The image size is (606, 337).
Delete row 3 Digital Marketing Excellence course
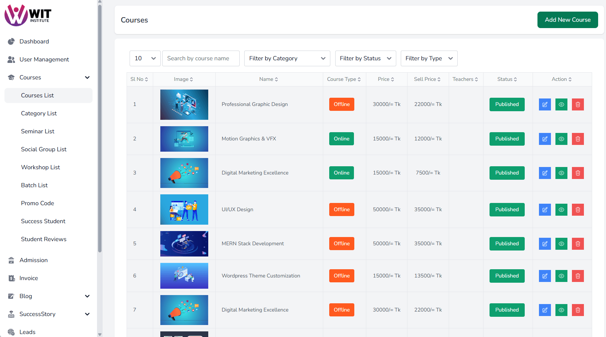point(578,173)
